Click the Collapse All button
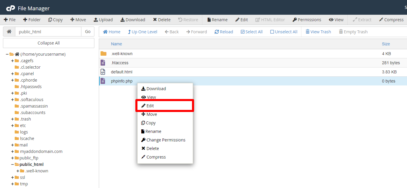Image resolution: width=407 pixels, height=188 pixels. pos(49,43)
